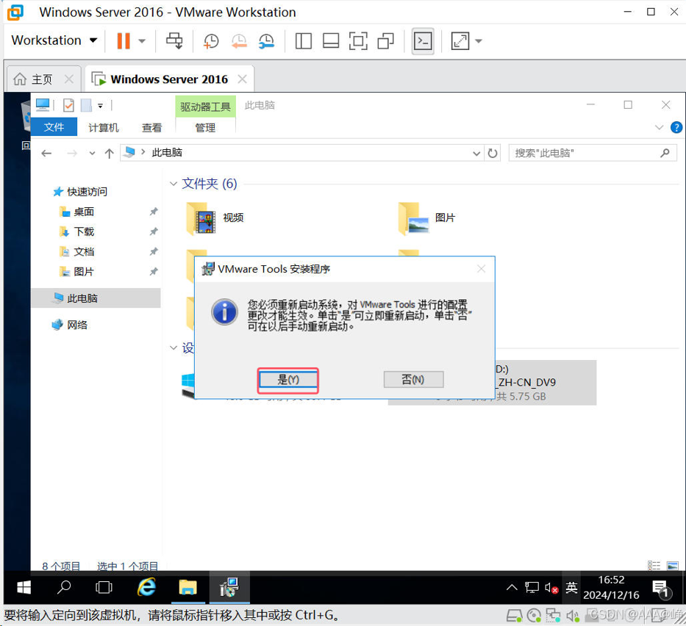Click 否(N) to restart later

413,379
